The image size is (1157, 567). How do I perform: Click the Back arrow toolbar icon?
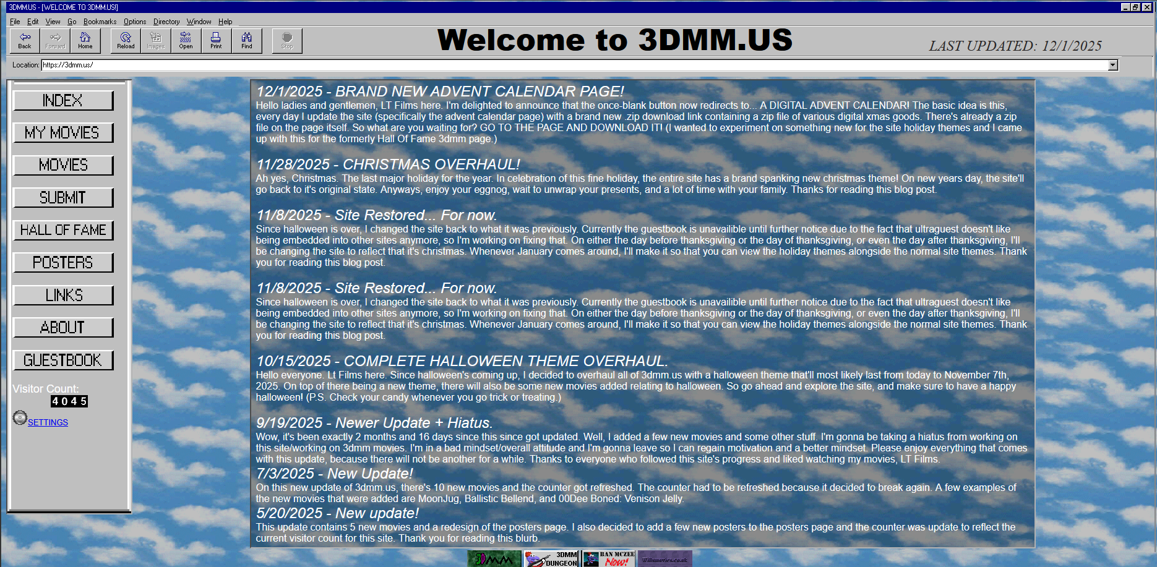(x=25, y=40)
